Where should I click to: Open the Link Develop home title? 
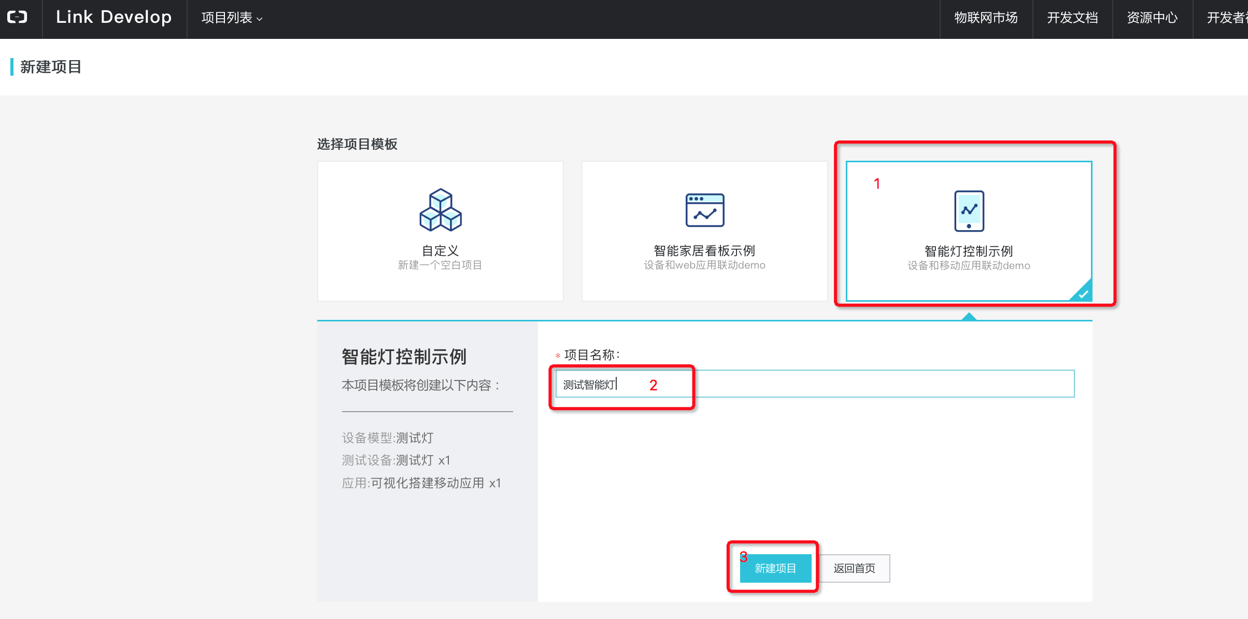click(x=114, y=17)
